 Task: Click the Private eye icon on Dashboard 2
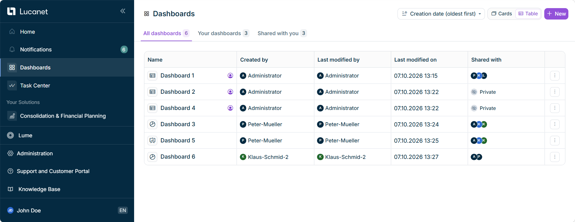click(x=474, y=92)
